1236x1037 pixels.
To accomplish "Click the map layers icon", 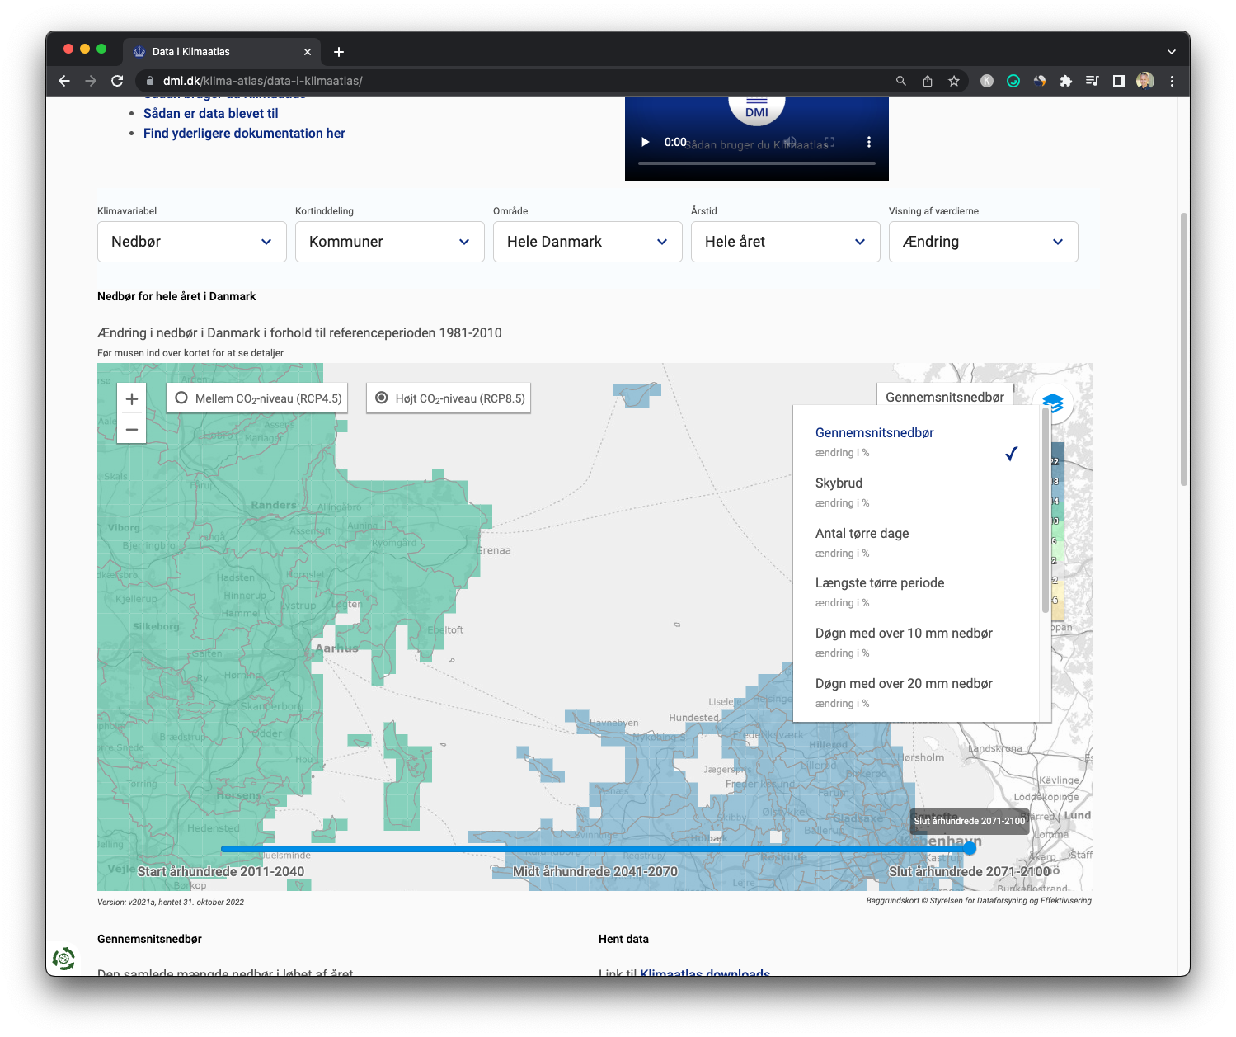I will [1052, 403].
